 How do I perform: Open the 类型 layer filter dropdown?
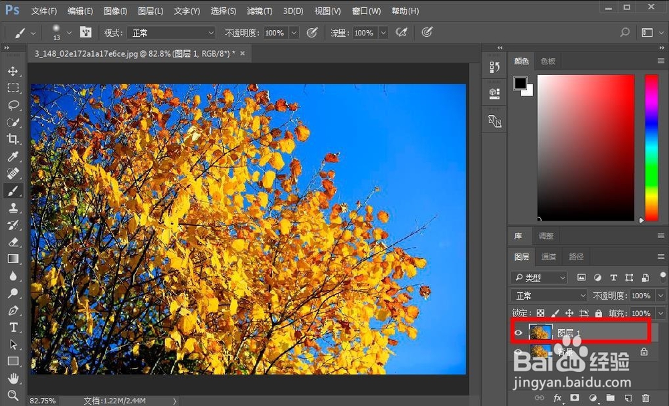(x=539, y=278)
